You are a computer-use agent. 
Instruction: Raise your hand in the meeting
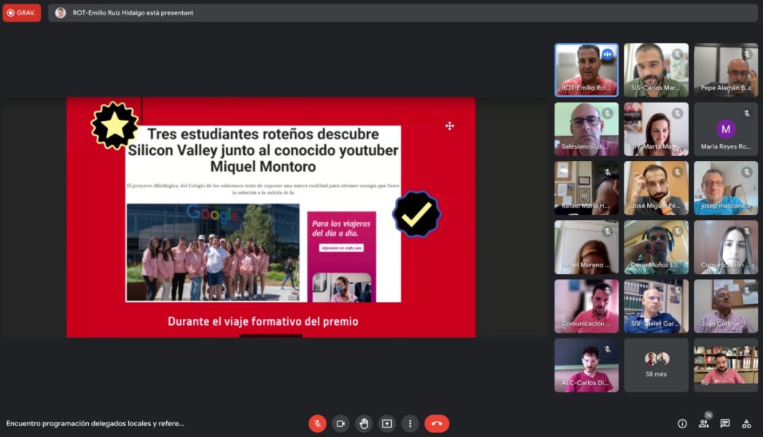coord(364,423)
